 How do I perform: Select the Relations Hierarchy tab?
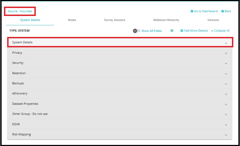click(x=166, y=20)
